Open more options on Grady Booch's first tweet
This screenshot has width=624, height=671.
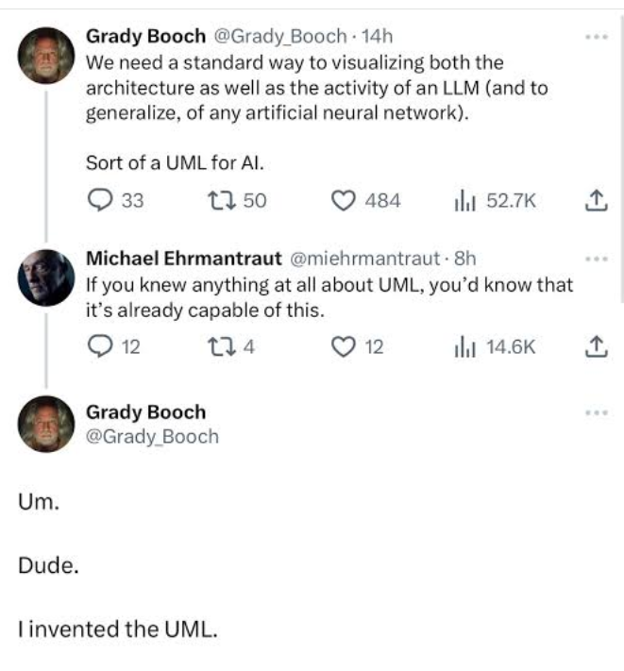click(x=595, y=38)
